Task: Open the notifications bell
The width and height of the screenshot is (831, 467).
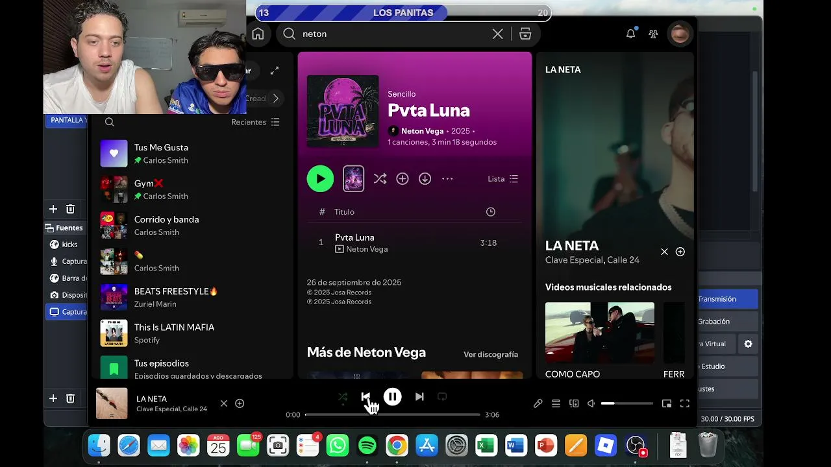Action: tap(630, 34)
